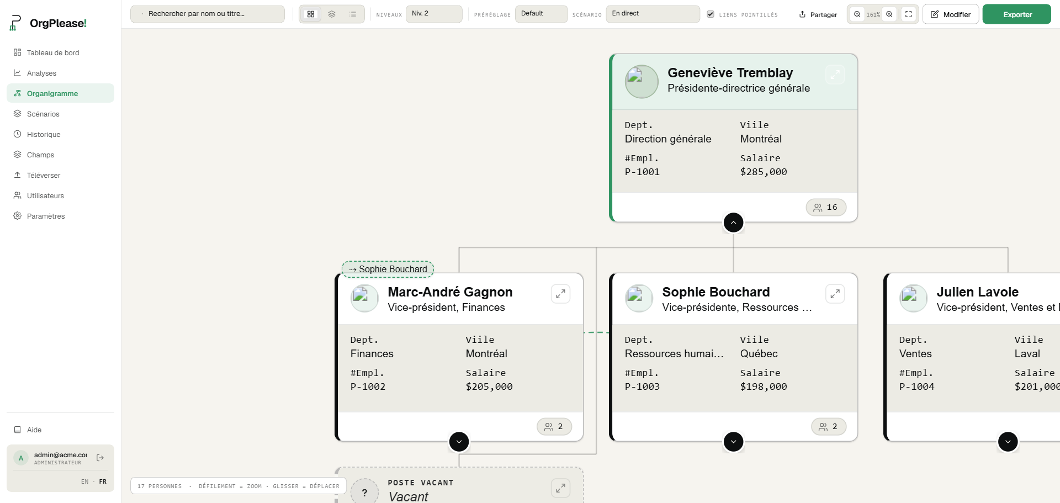Click the Modifier edit button
Screen dimensions: 1060x503
tap(951, 14)
